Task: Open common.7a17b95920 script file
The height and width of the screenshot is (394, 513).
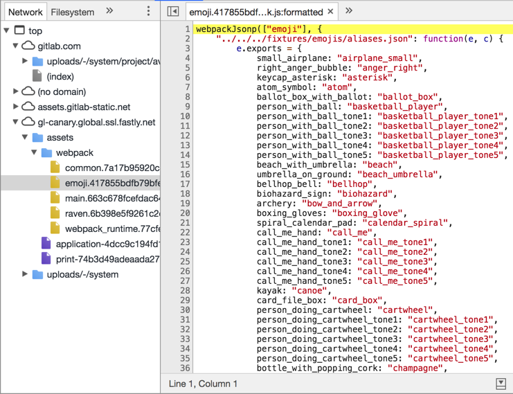Action: (111, 168)
